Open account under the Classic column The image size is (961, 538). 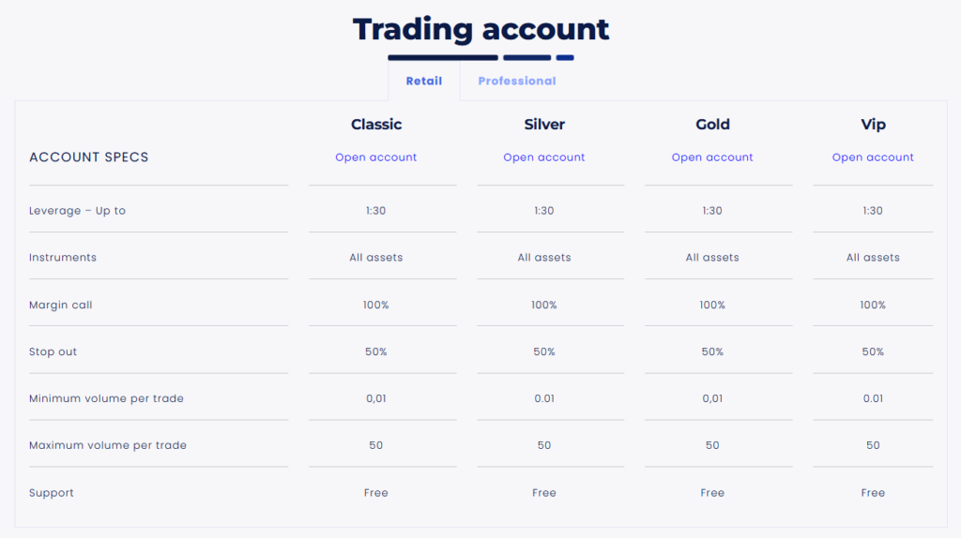(376, 157)
